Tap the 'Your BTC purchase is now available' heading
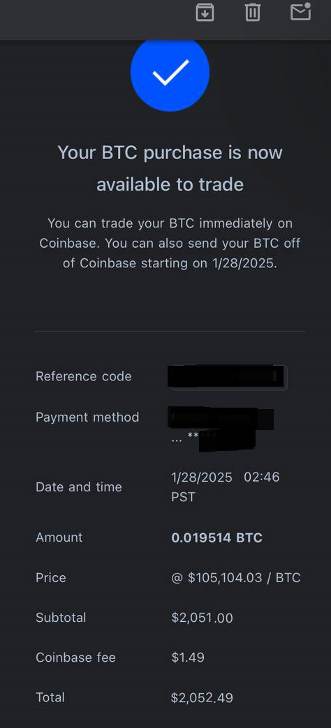Screen dimensions: 331x728 coord(170,168)
